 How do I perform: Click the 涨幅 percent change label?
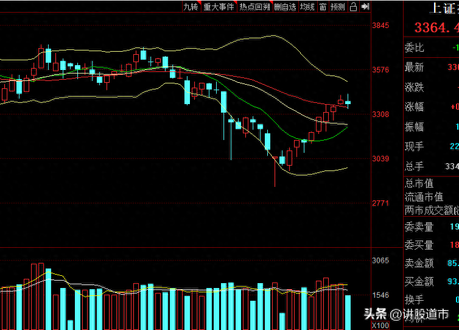[x=414, y=107]
